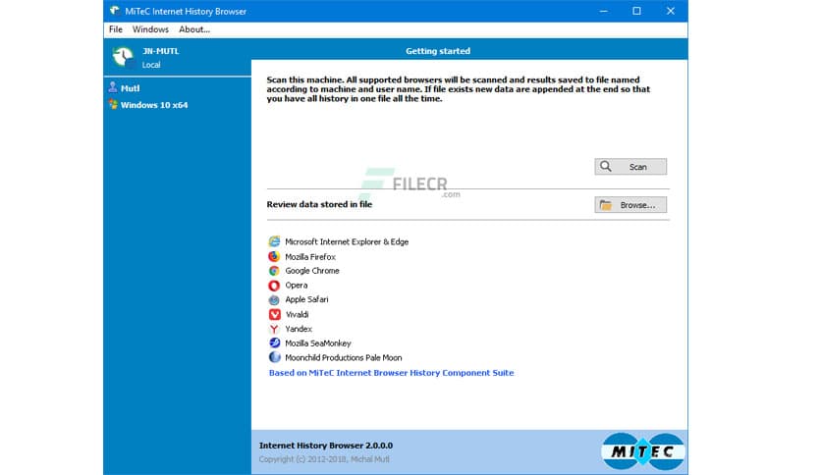Click the Opera text label
Image resolution: width=821 pixels, height=475 pixels.
pos(297,286)
